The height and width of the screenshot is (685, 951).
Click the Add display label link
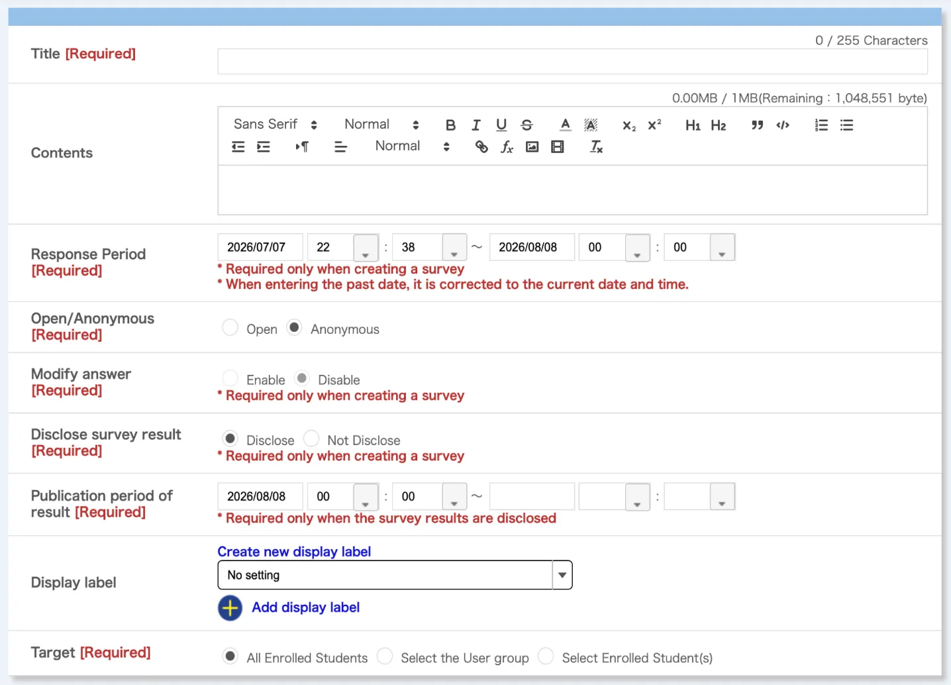point(305,607)
